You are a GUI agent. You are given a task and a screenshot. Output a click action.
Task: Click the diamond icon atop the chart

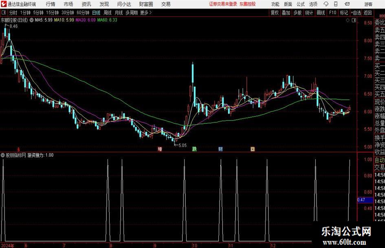click(348, 20)
